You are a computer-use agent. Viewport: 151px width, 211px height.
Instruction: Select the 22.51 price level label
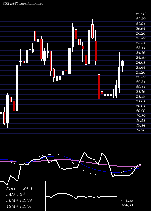click(x=141, y=82)
